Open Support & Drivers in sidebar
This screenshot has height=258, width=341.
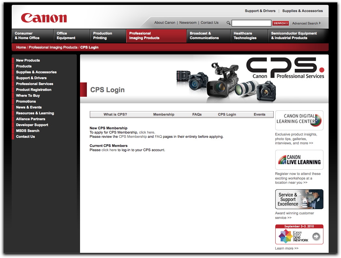[x=31, y=78]
